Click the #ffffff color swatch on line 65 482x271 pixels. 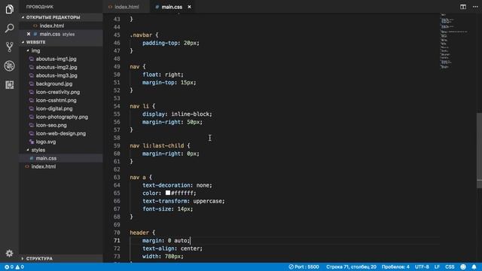(x=168, y=193)
